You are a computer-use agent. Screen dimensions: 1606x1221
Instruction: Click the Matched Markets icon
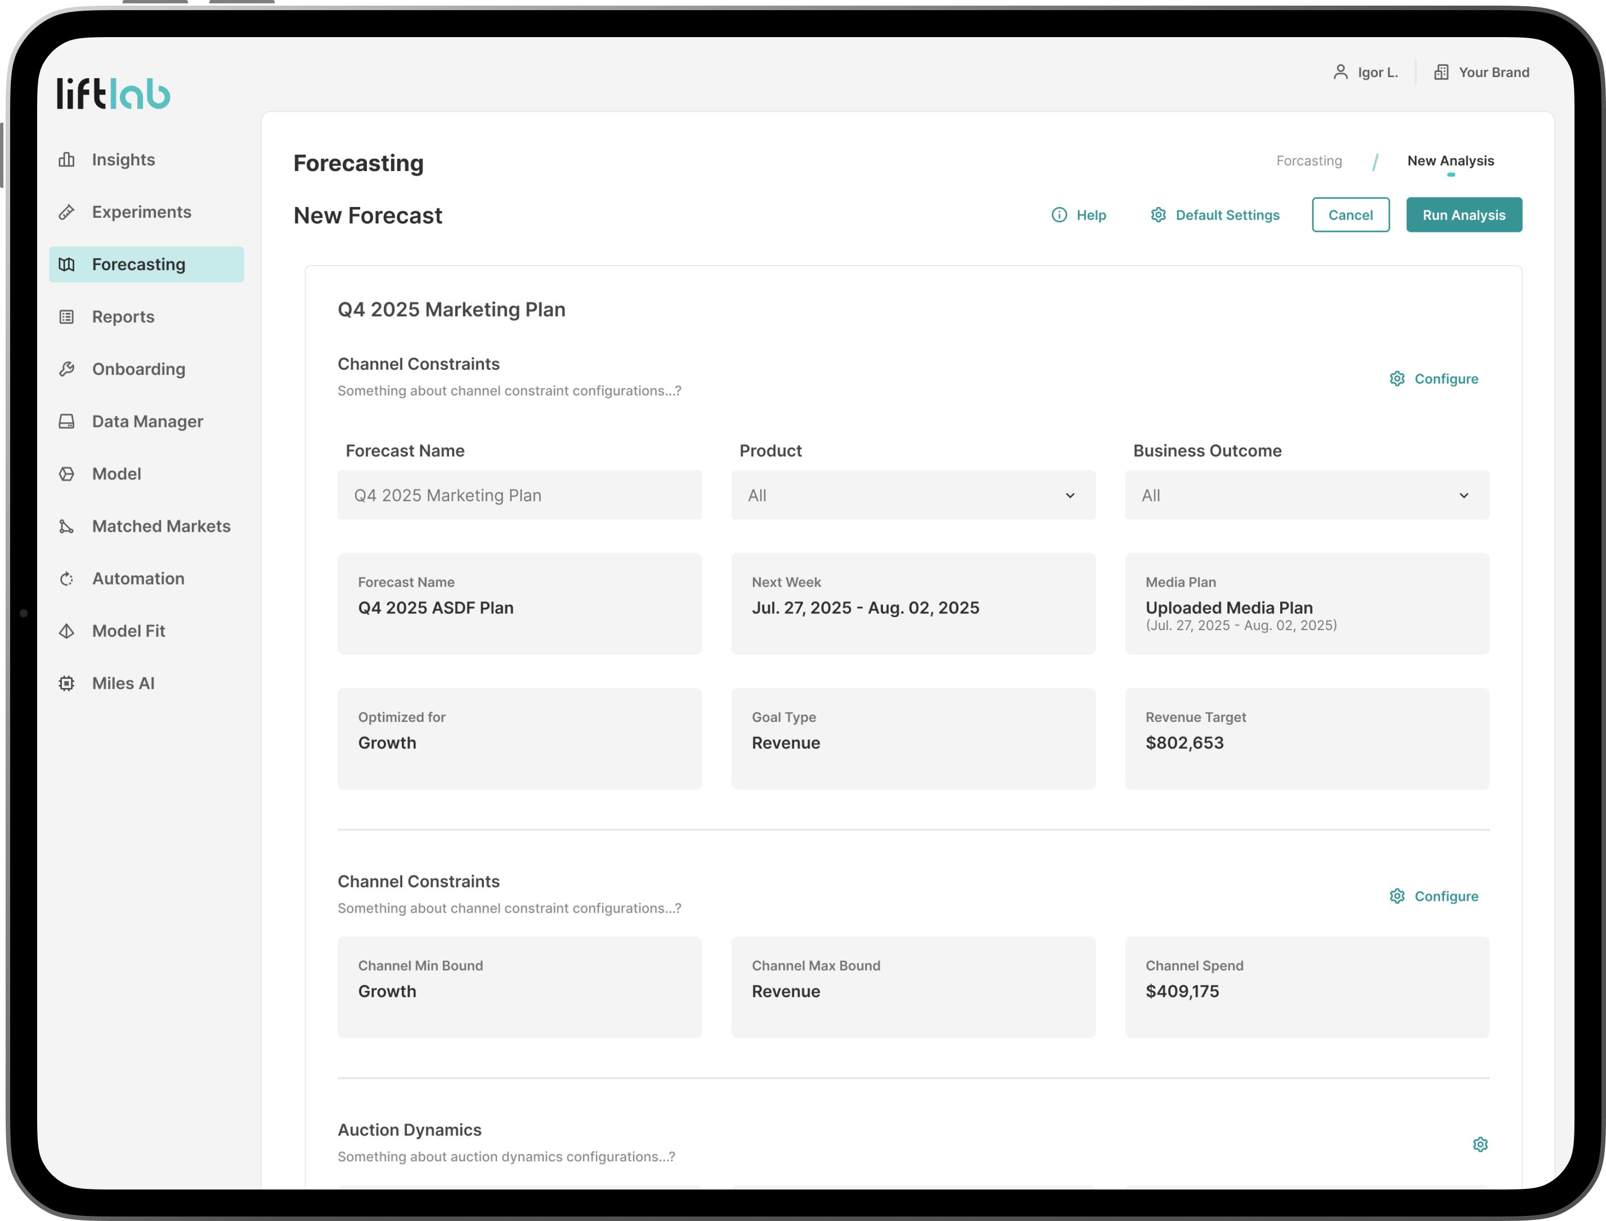click(x=67, y=526)
